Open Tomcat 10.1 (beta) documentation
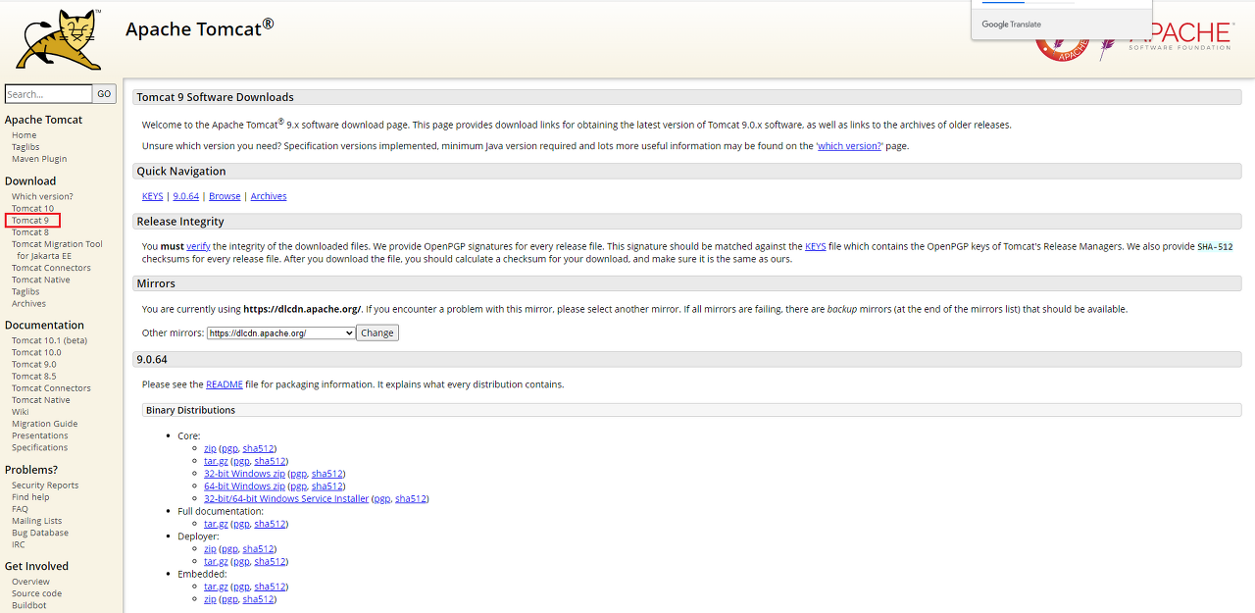The width and height of the screenshot is (1255, 613). pyautogui.click(x=49, y=340)
